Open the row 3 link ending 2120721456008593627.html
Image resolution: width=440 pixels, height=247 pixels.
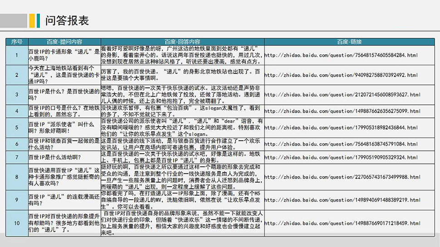tap(342, 95)
